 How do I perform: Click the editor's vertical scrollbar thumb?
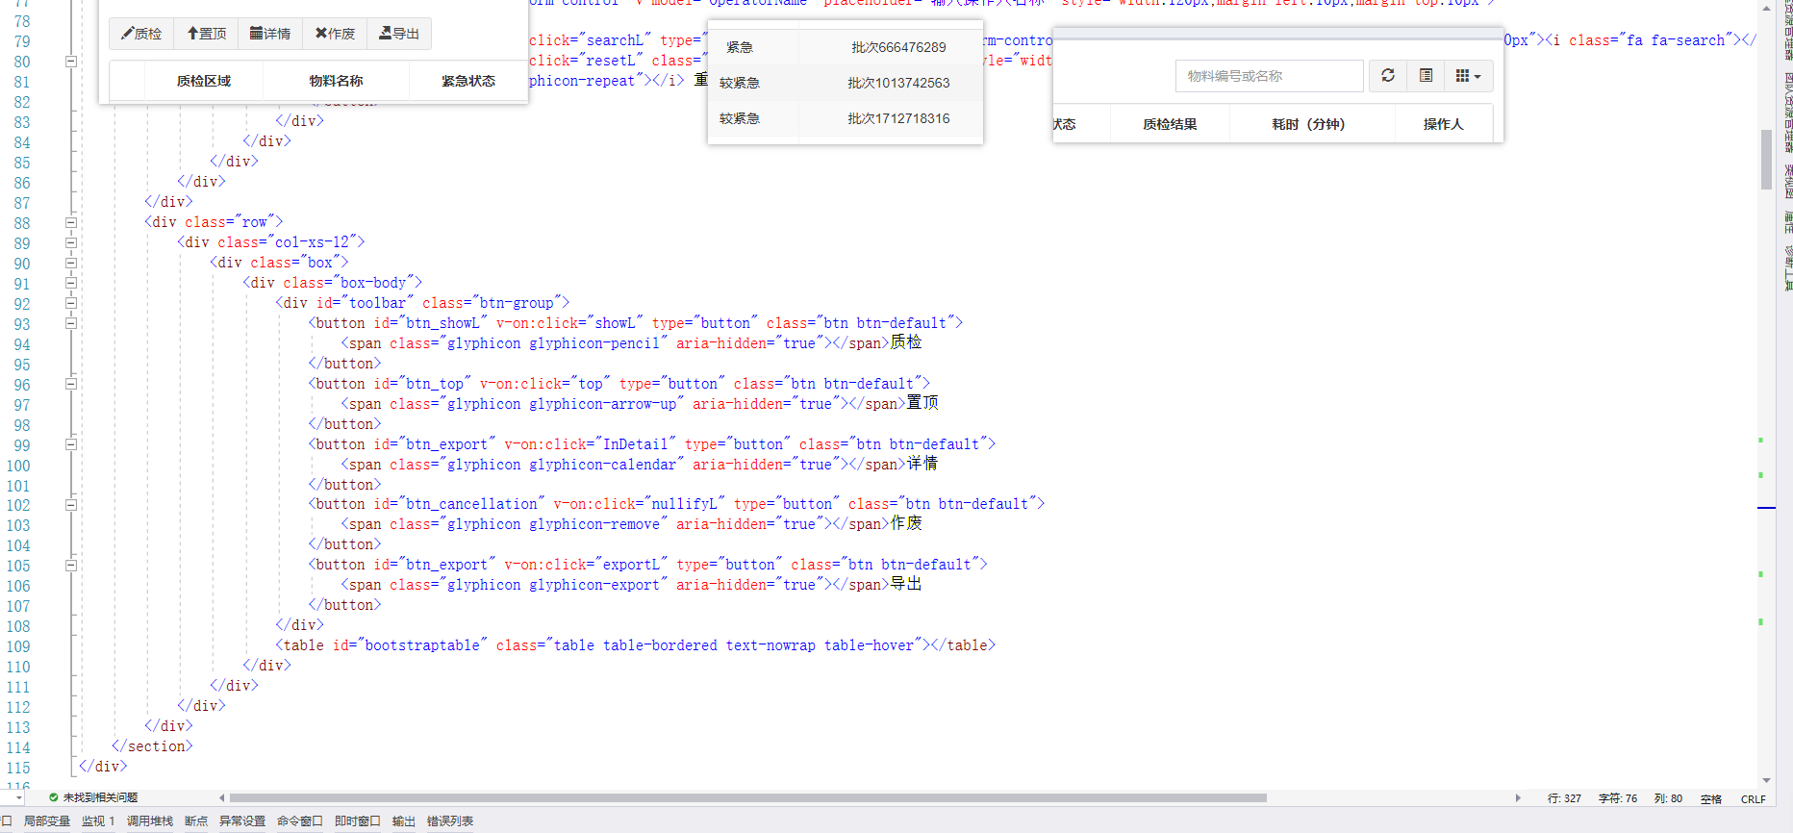(1766, 159)
